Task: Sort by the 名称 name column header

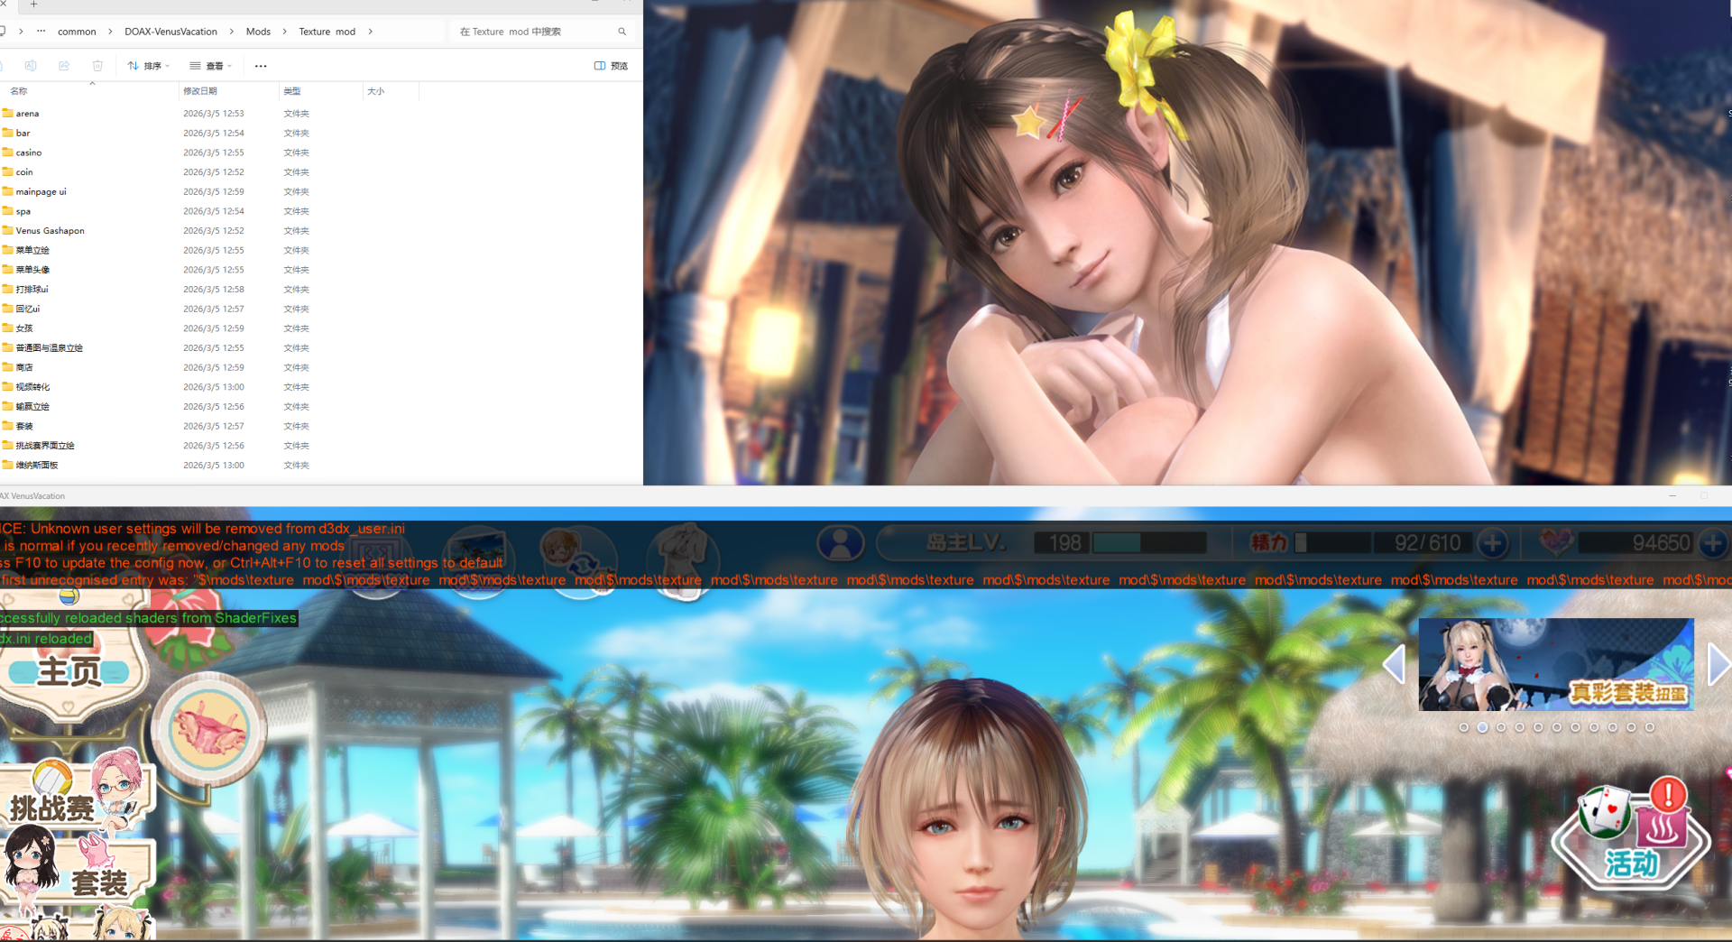Action: 90,91
